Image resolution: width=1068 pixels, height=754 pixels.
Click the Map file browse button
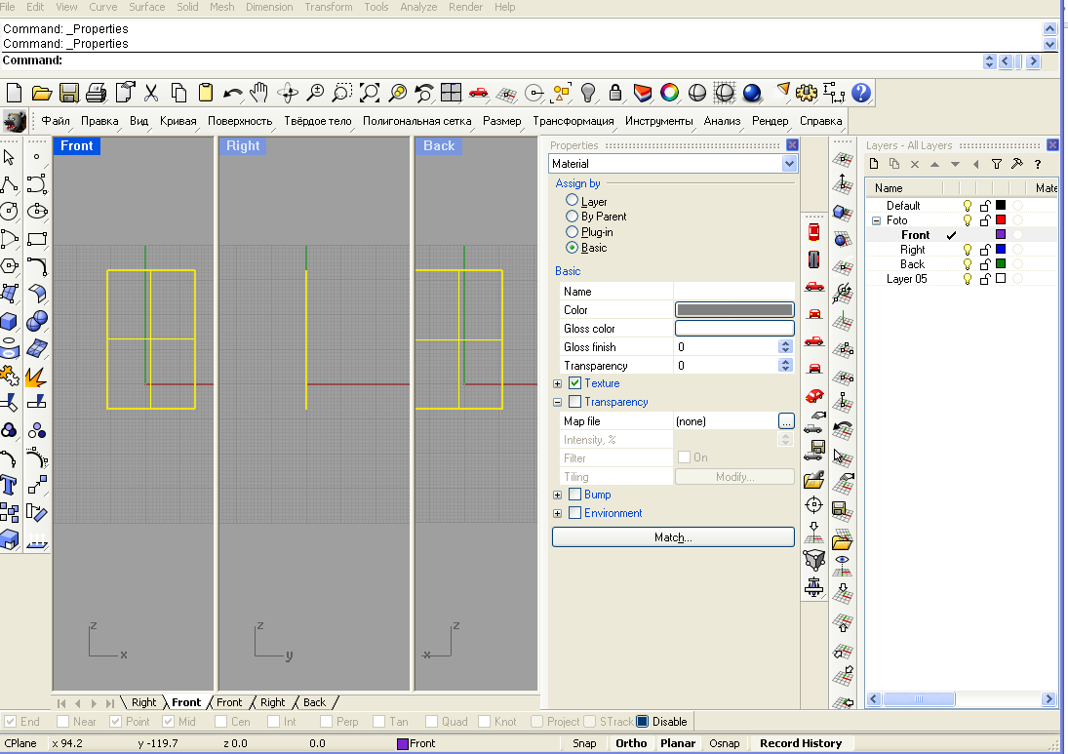786,421
